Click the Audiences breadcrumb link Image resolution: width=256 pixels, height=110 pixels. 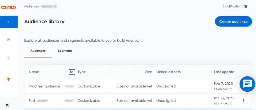(x=31, y=6)
